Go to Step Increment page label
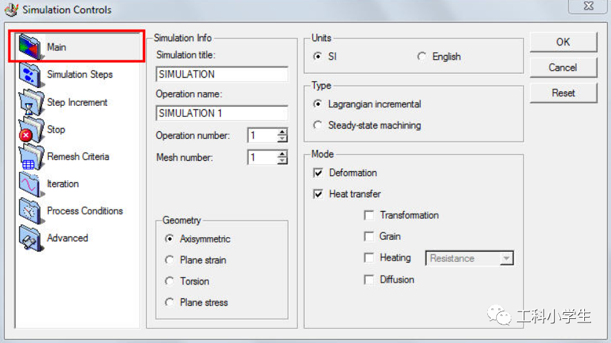 (x=77, y=102)
